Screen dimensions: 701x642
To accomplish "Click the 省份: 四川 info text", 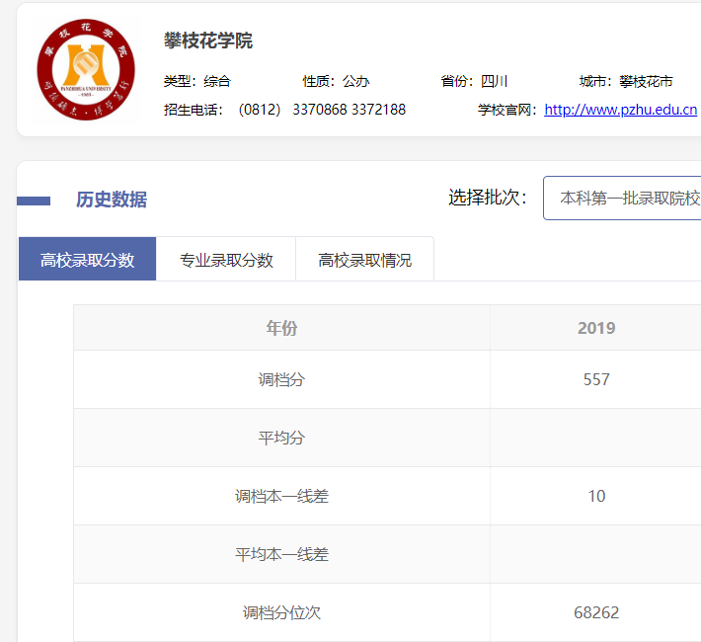I will coord(474,81).
